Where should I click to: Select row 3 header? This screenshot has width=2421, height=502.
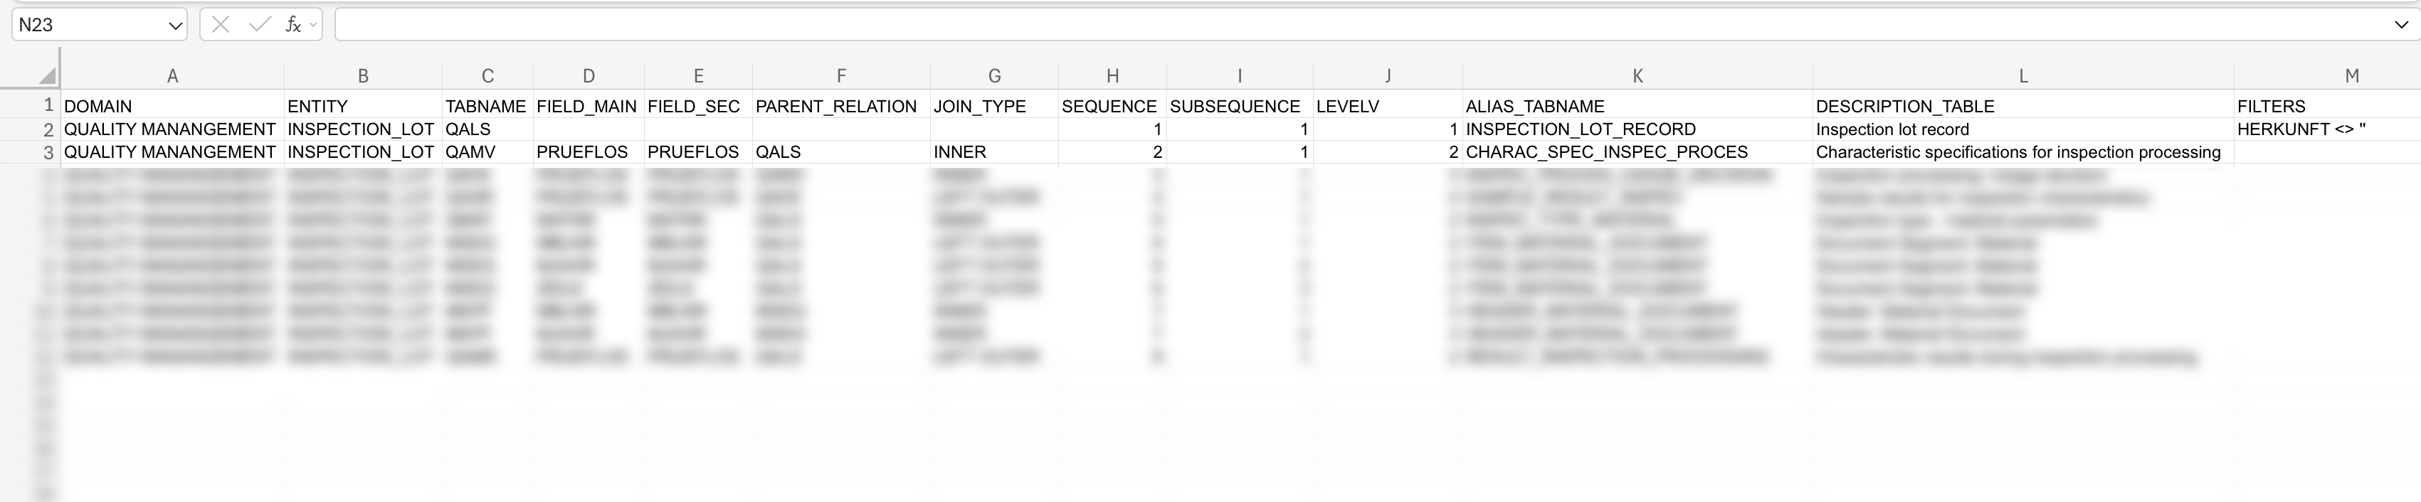(47, 152)
